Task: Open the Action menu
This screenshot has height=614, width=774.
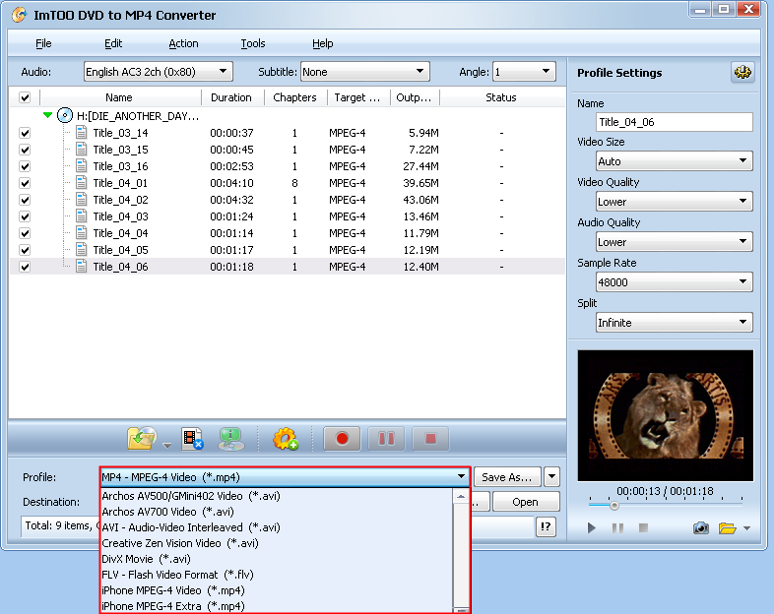Action: (183, 43)
